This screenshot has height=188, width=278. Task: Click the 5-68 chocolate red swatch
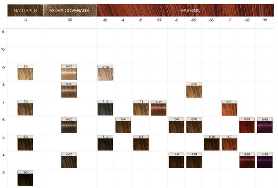tap(212, 143)
